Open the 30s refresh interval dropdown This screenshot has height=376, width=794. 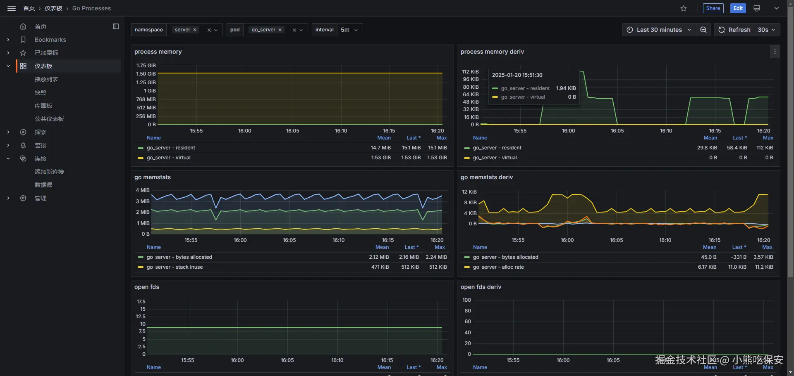[x=766, y=30]
